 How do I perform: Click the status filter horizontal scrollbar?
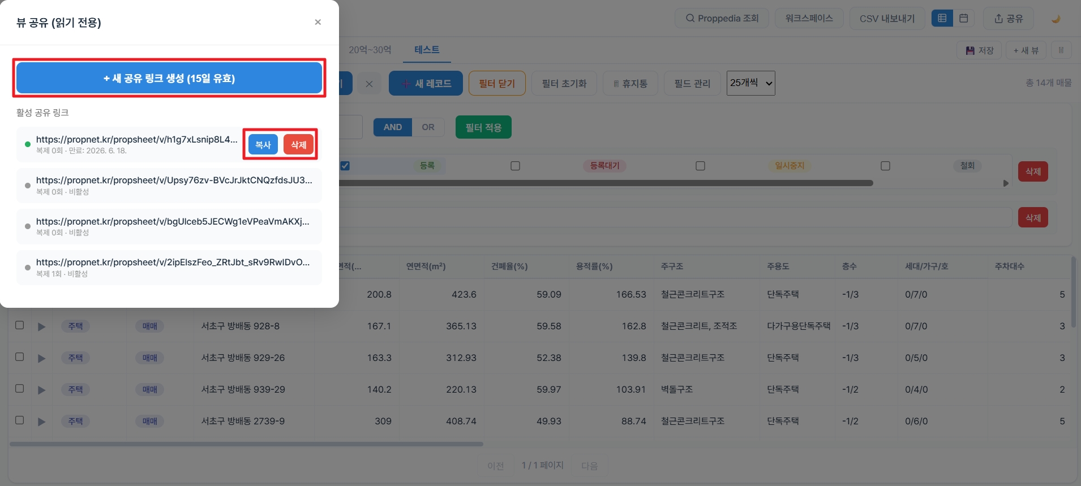click(606, 183)
